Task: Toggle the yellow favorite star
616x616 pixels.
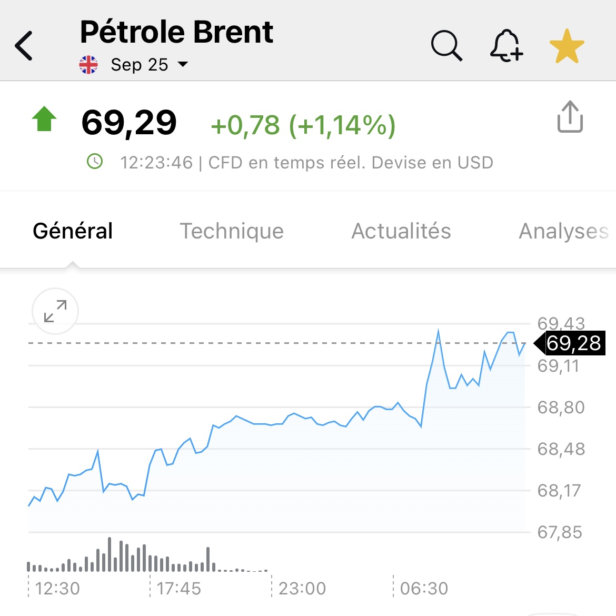Action: tap(567, 46)
